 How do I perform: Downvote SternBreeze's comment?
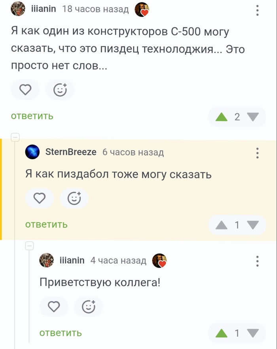tap(253, 225)
